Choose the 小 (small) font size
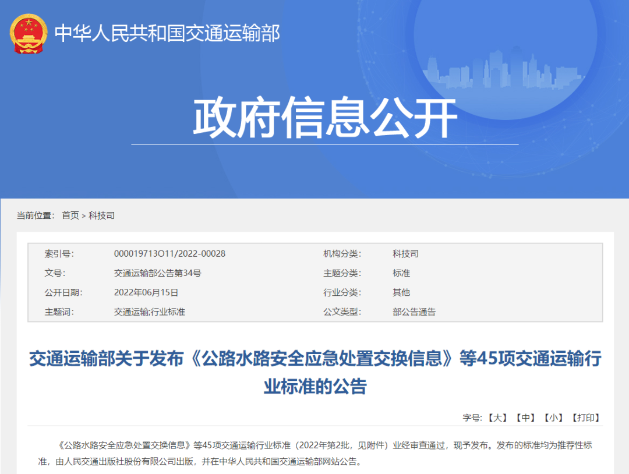 point(553,418)
